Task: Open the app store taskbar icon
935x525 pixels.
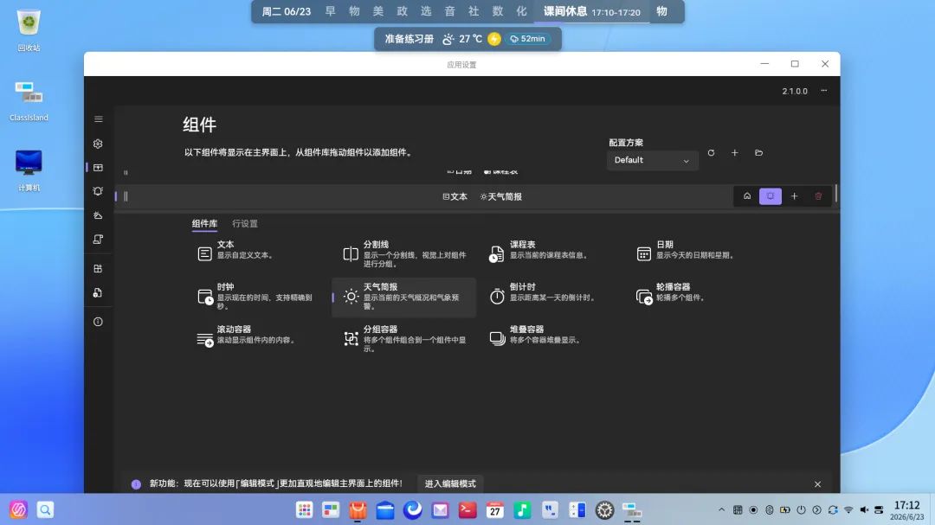Action: point(358,510)
